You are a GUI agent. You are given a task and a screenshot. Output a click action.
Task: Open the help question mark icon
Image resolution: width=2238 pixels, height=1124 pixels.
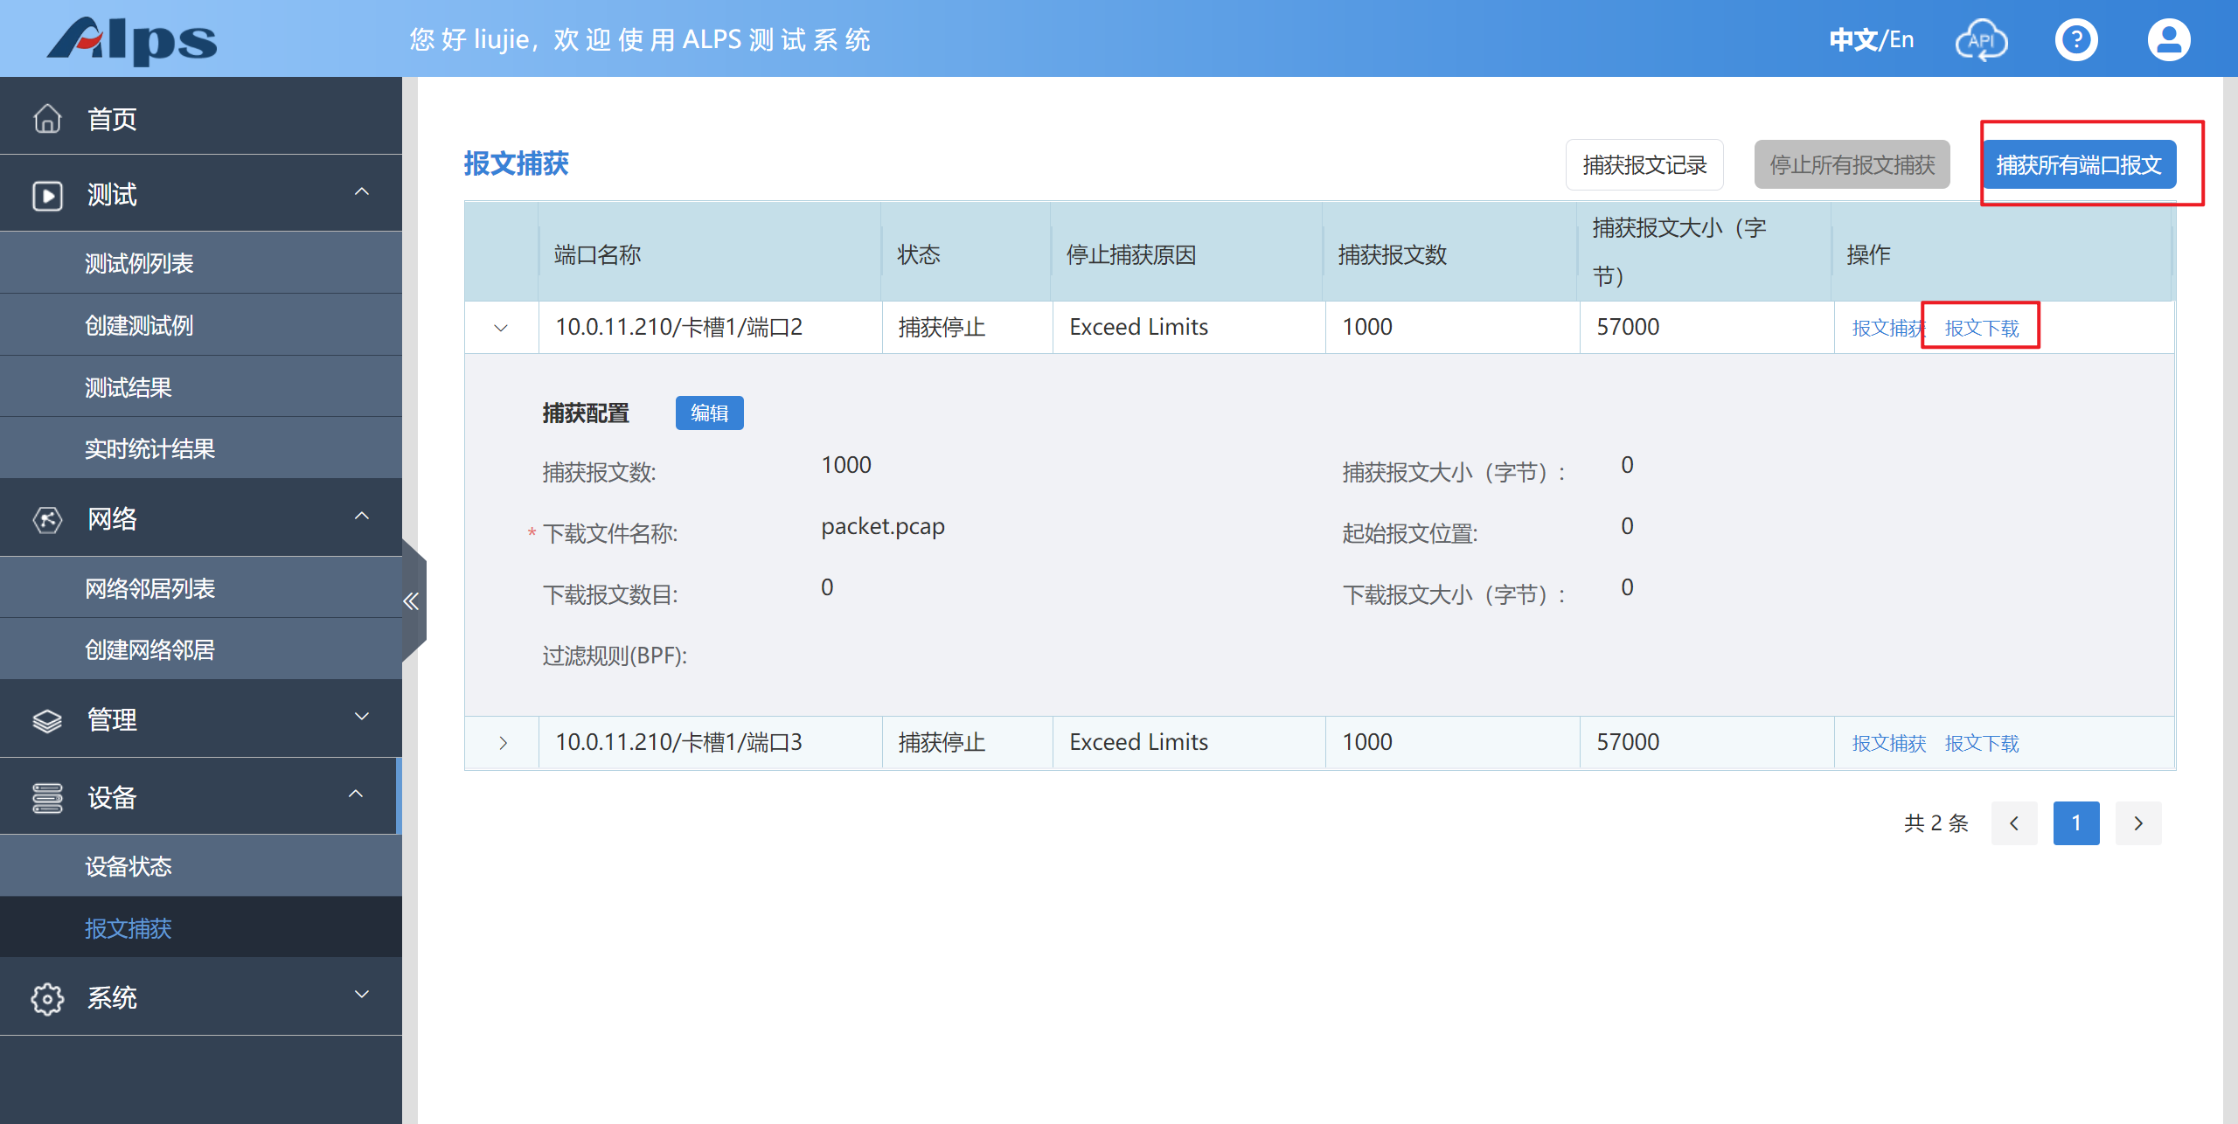tap(2076, 40)
